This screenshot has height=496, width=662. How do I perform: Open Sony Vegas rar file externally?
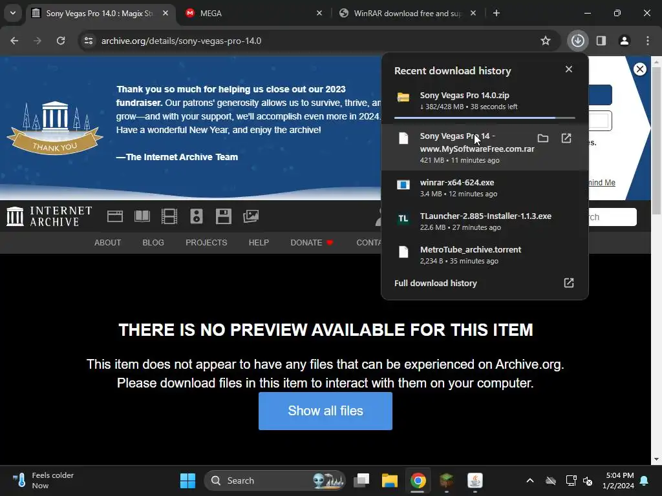[566, 138]
